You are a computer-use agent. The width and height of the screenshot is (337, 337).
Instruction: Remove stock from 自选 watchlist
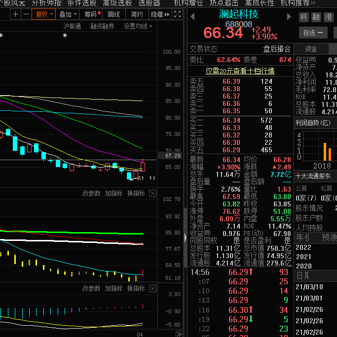coord(313,33)
